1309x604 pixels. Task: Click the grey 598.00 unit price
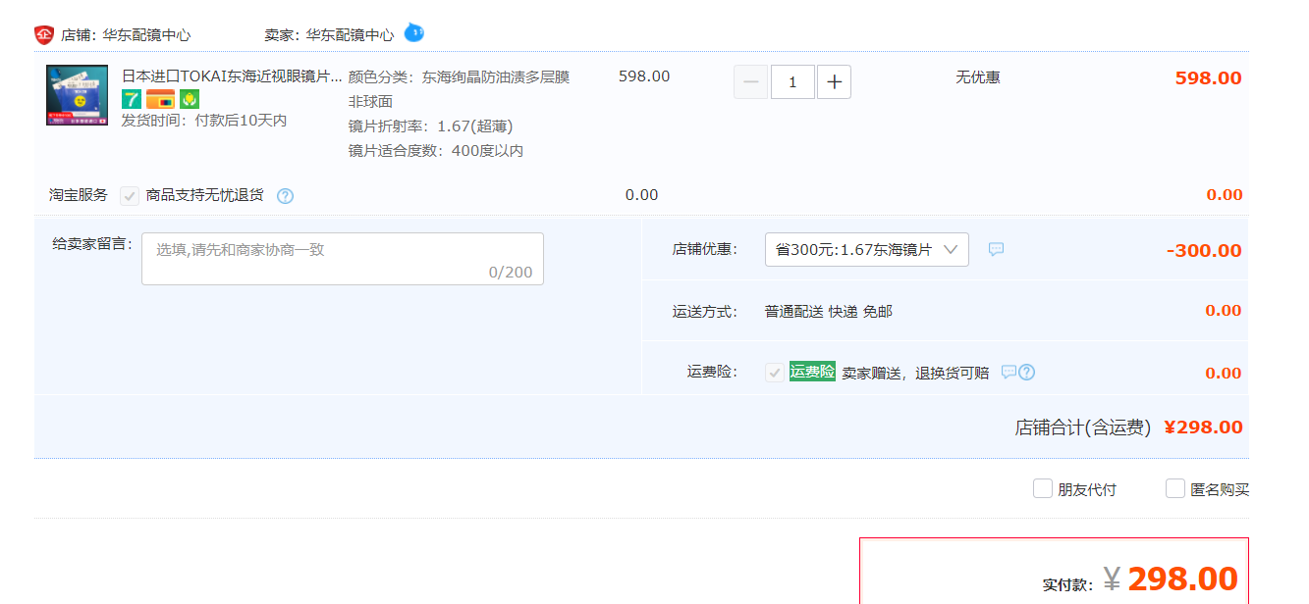tap(644, 76)
